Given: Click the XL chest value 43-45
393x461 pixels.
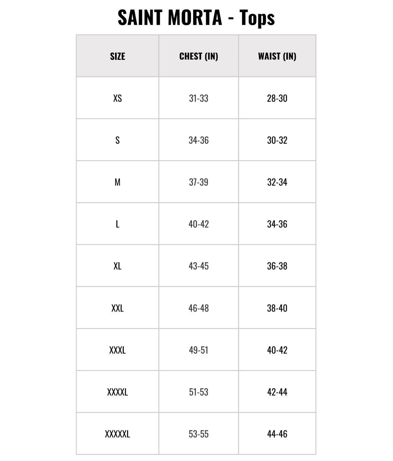Looking at the screenshot, I should click(x=198, y=266).
